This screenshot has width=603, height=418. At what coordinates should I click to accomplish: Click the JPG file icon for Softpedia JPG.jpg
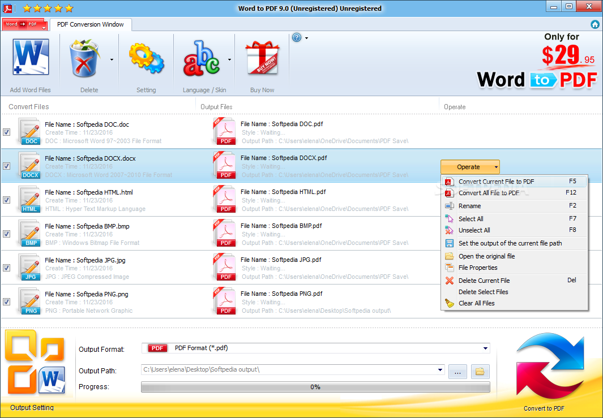tap(29, 267)
